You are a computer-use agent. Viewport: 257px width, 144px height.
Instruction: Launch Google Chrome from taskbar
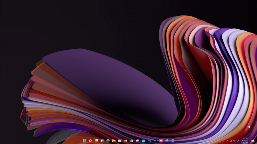click(132, 141)
